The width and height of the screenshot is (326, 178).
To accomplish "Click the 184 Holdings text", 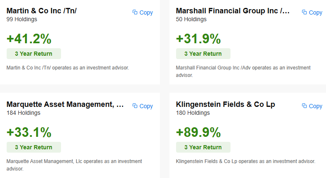I will click(23, 113).
